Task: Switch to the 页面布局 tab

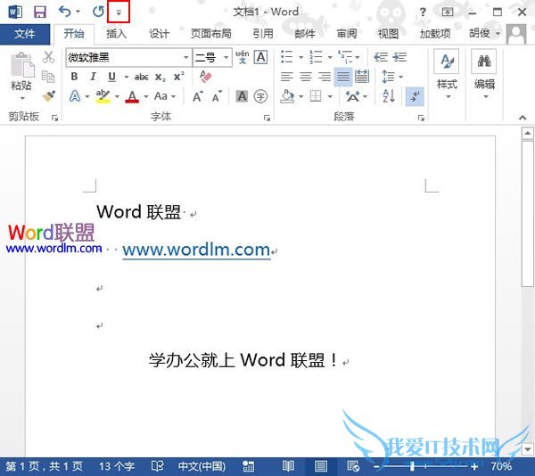Action: 210,34
